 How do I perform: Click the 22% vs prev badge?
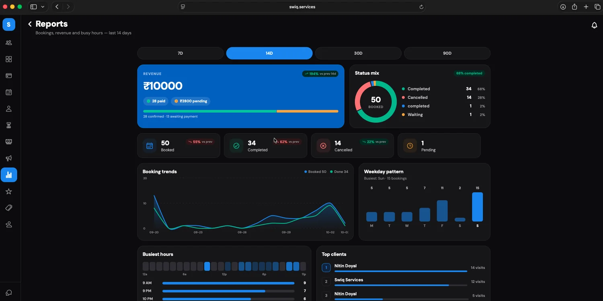coord(374,142)
